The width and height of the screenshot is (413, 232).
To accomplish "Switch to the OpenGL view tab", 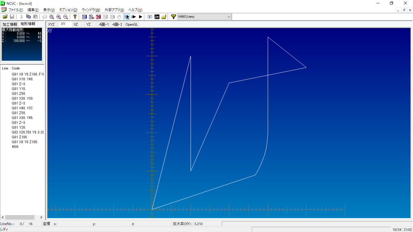I will [131, 25].
